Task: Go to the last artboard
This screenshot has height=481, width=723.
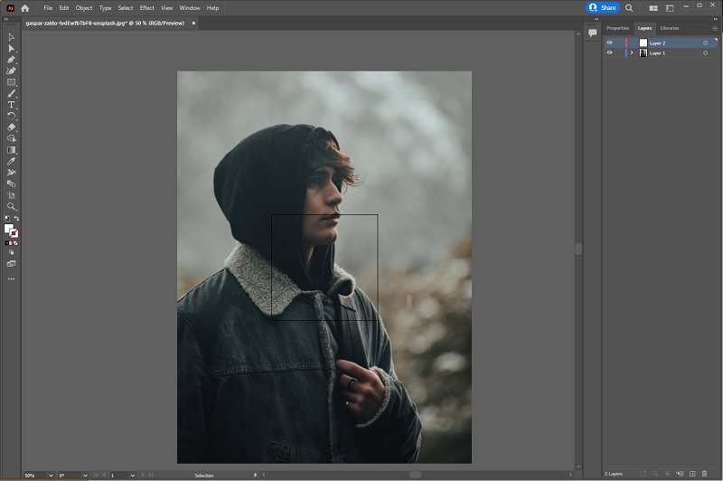Action: (x=151, y=475)
